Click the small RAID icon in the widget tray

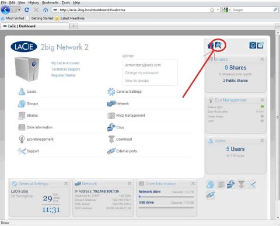click(x=220, y=185)
